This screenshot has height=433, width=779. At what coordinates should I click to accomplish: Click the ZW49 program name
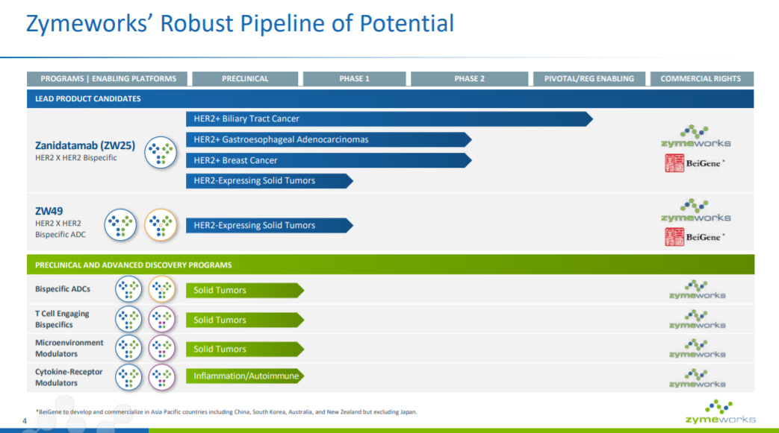coord(49,211)
